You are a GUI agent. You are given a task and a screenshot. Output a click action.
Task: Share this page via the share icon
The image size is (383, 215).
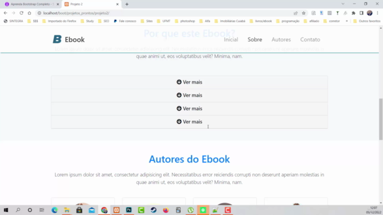pos(296,13)
